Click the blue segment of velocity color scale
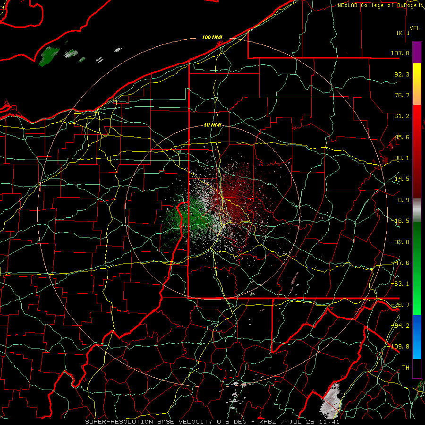This screenshot has height=425, width=425. 417,337
